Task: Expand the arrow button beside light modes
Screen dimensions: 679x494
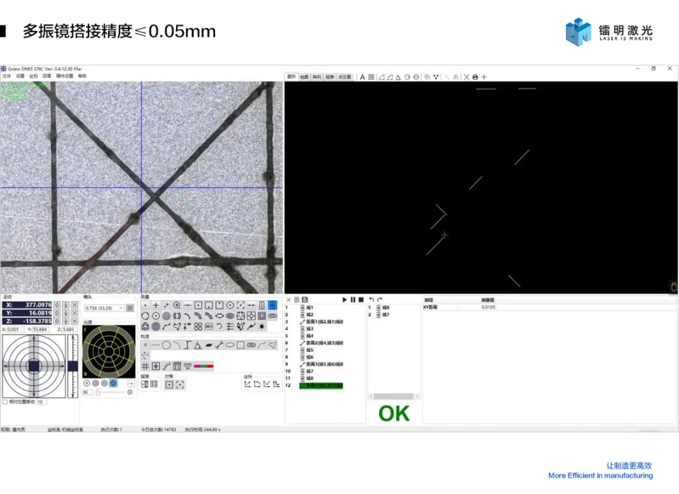Action: 131,384
